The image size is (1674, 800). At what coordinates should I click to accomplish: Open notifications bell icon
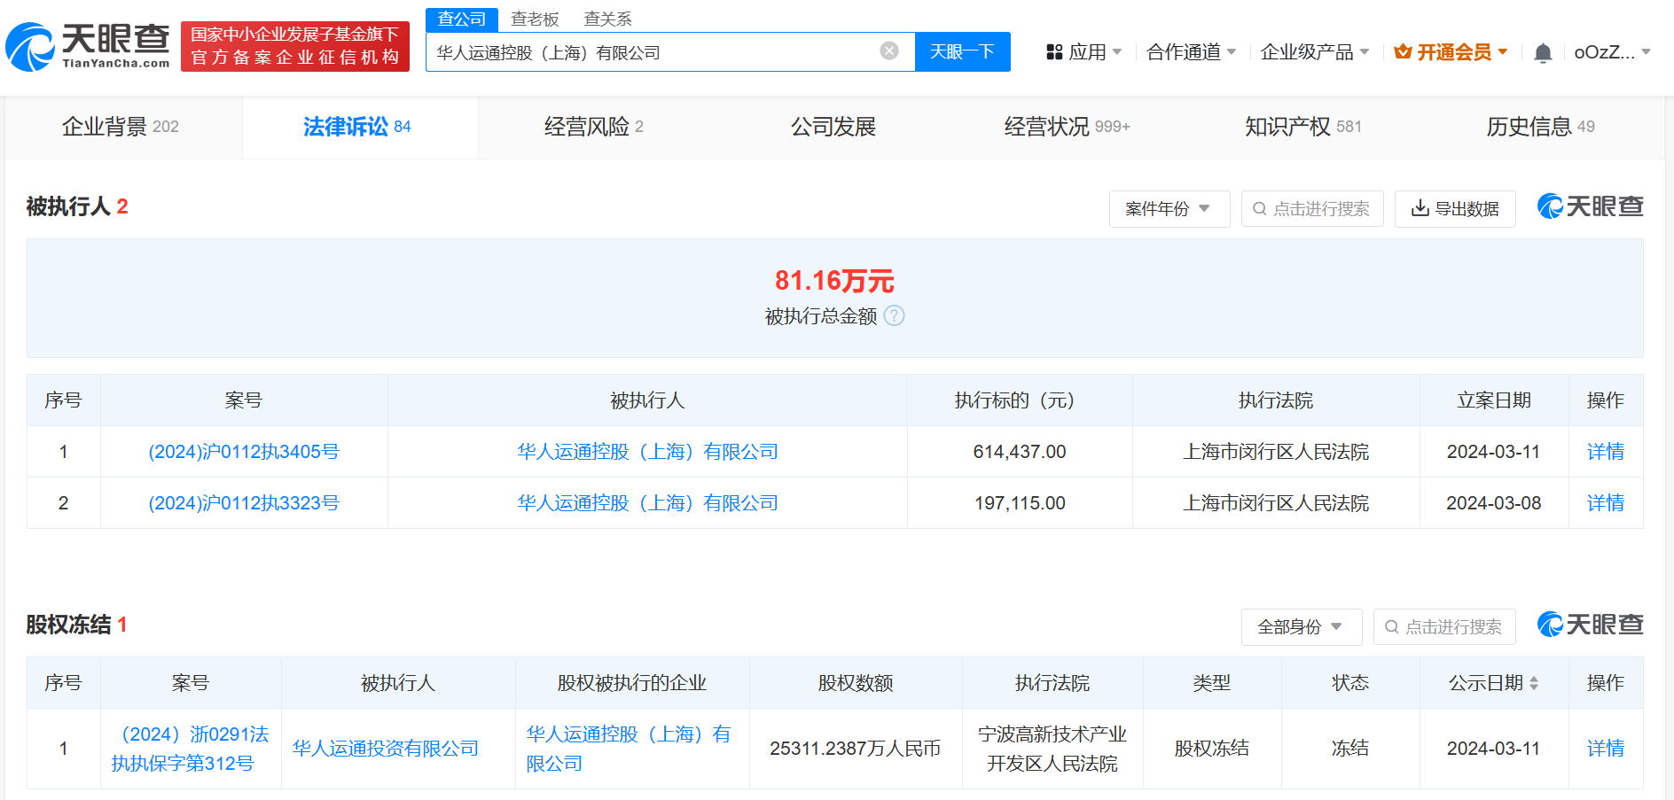[x=1542, y=53]
